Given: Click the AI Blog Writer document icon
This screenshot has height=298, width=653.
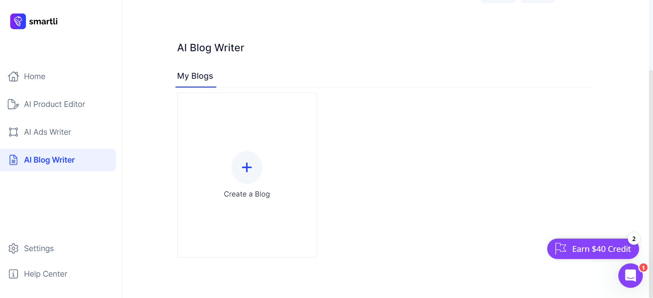Looking at the screenshot, I should pyautogui.click(x=13, y=160).
